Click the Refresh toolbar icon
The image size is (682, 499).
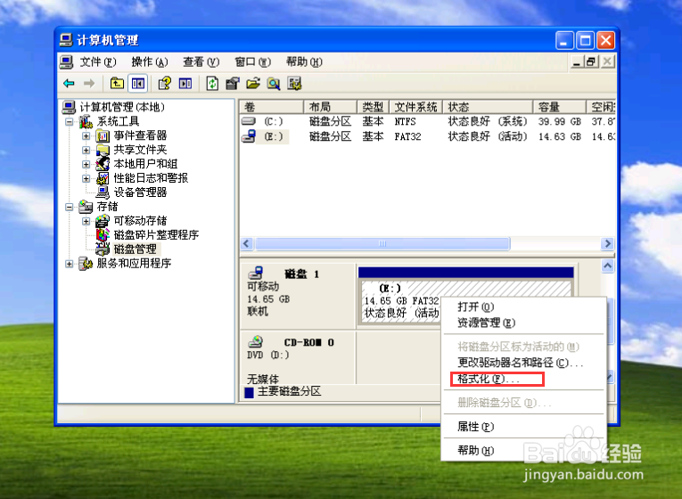[x=212, y=83]
